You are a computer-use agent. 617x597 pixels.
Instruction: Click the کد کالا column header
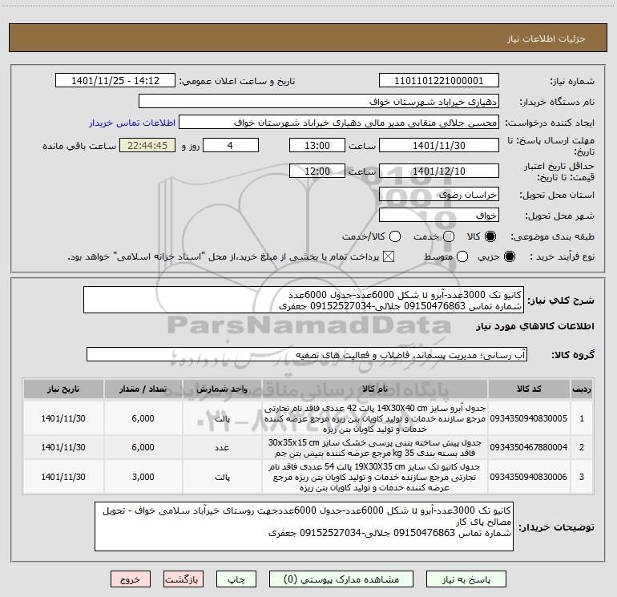click(x=529, y=389)
